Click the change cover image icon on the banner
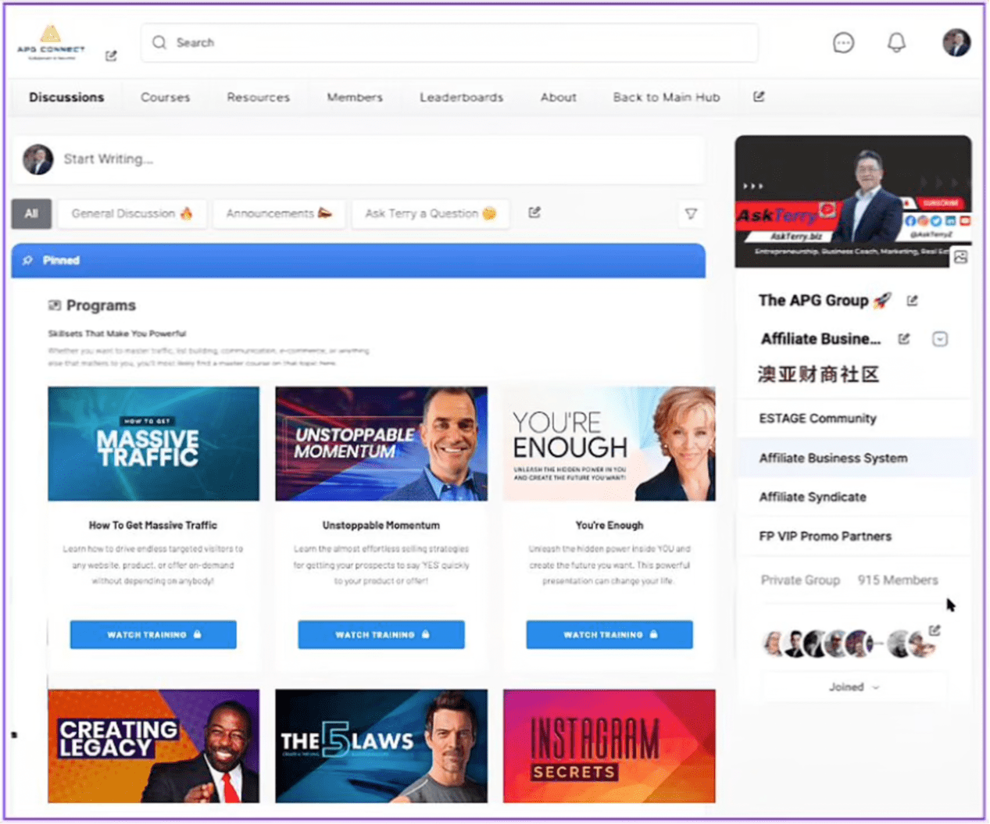 pos(960,257)
